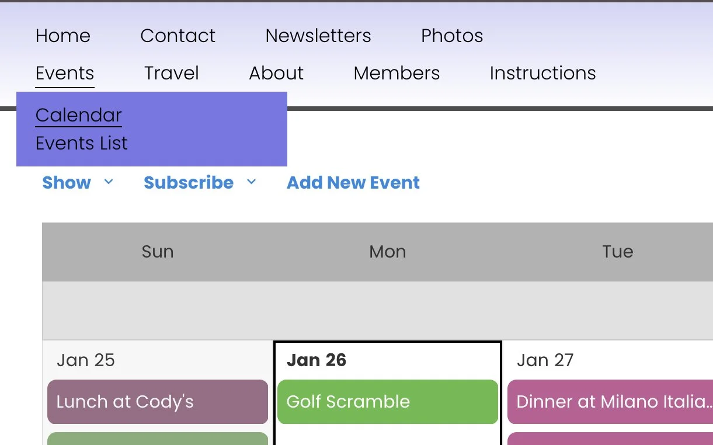The height and width of the screenshot is (445, 713).
Task: Open the Dinner at Milano Italia event
Action: click(x=610, y=402)
